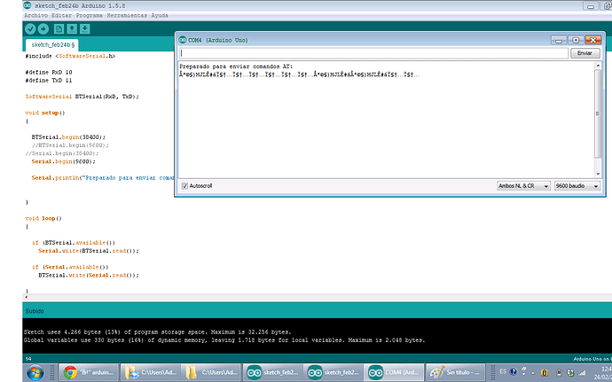
Task: Click the 'void loop()' code line
Action: 43,218
